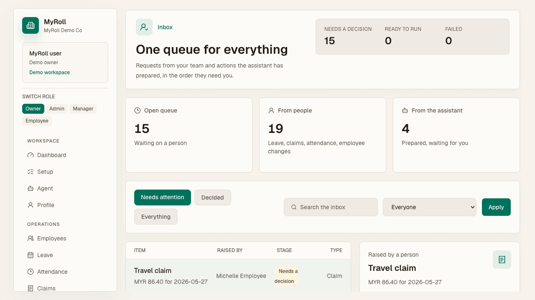Select the Travel claim row in the table
This screenshot has width=535, height=300.
coord(238,276)
